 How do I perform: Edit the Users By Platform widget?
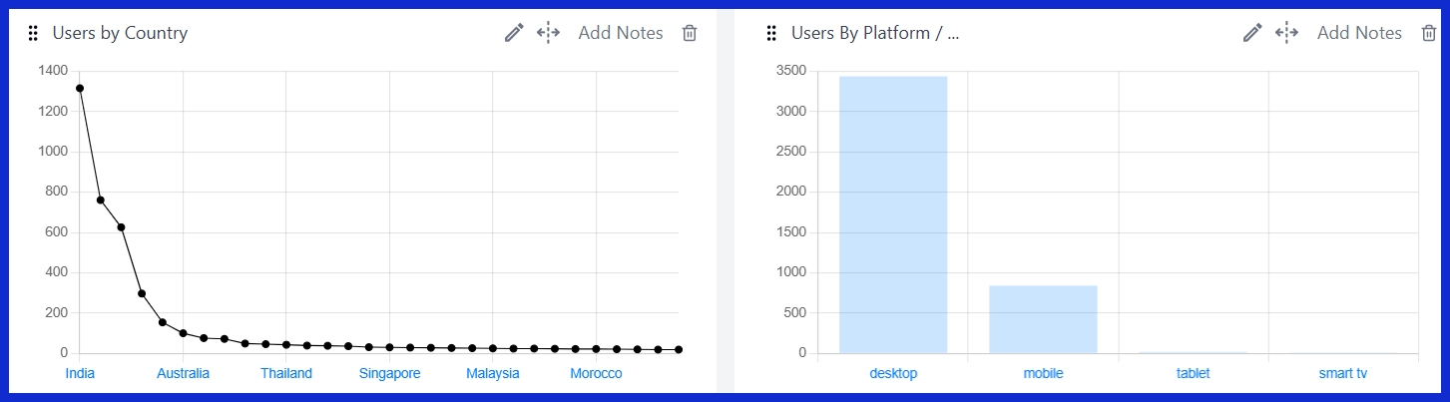[x=1252, y=33]
